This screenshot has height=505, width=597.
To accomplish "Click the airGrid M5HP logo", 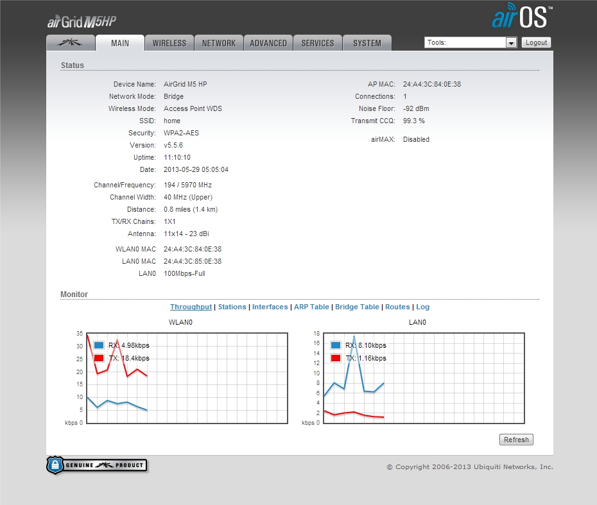I will (x=82, y=22).
